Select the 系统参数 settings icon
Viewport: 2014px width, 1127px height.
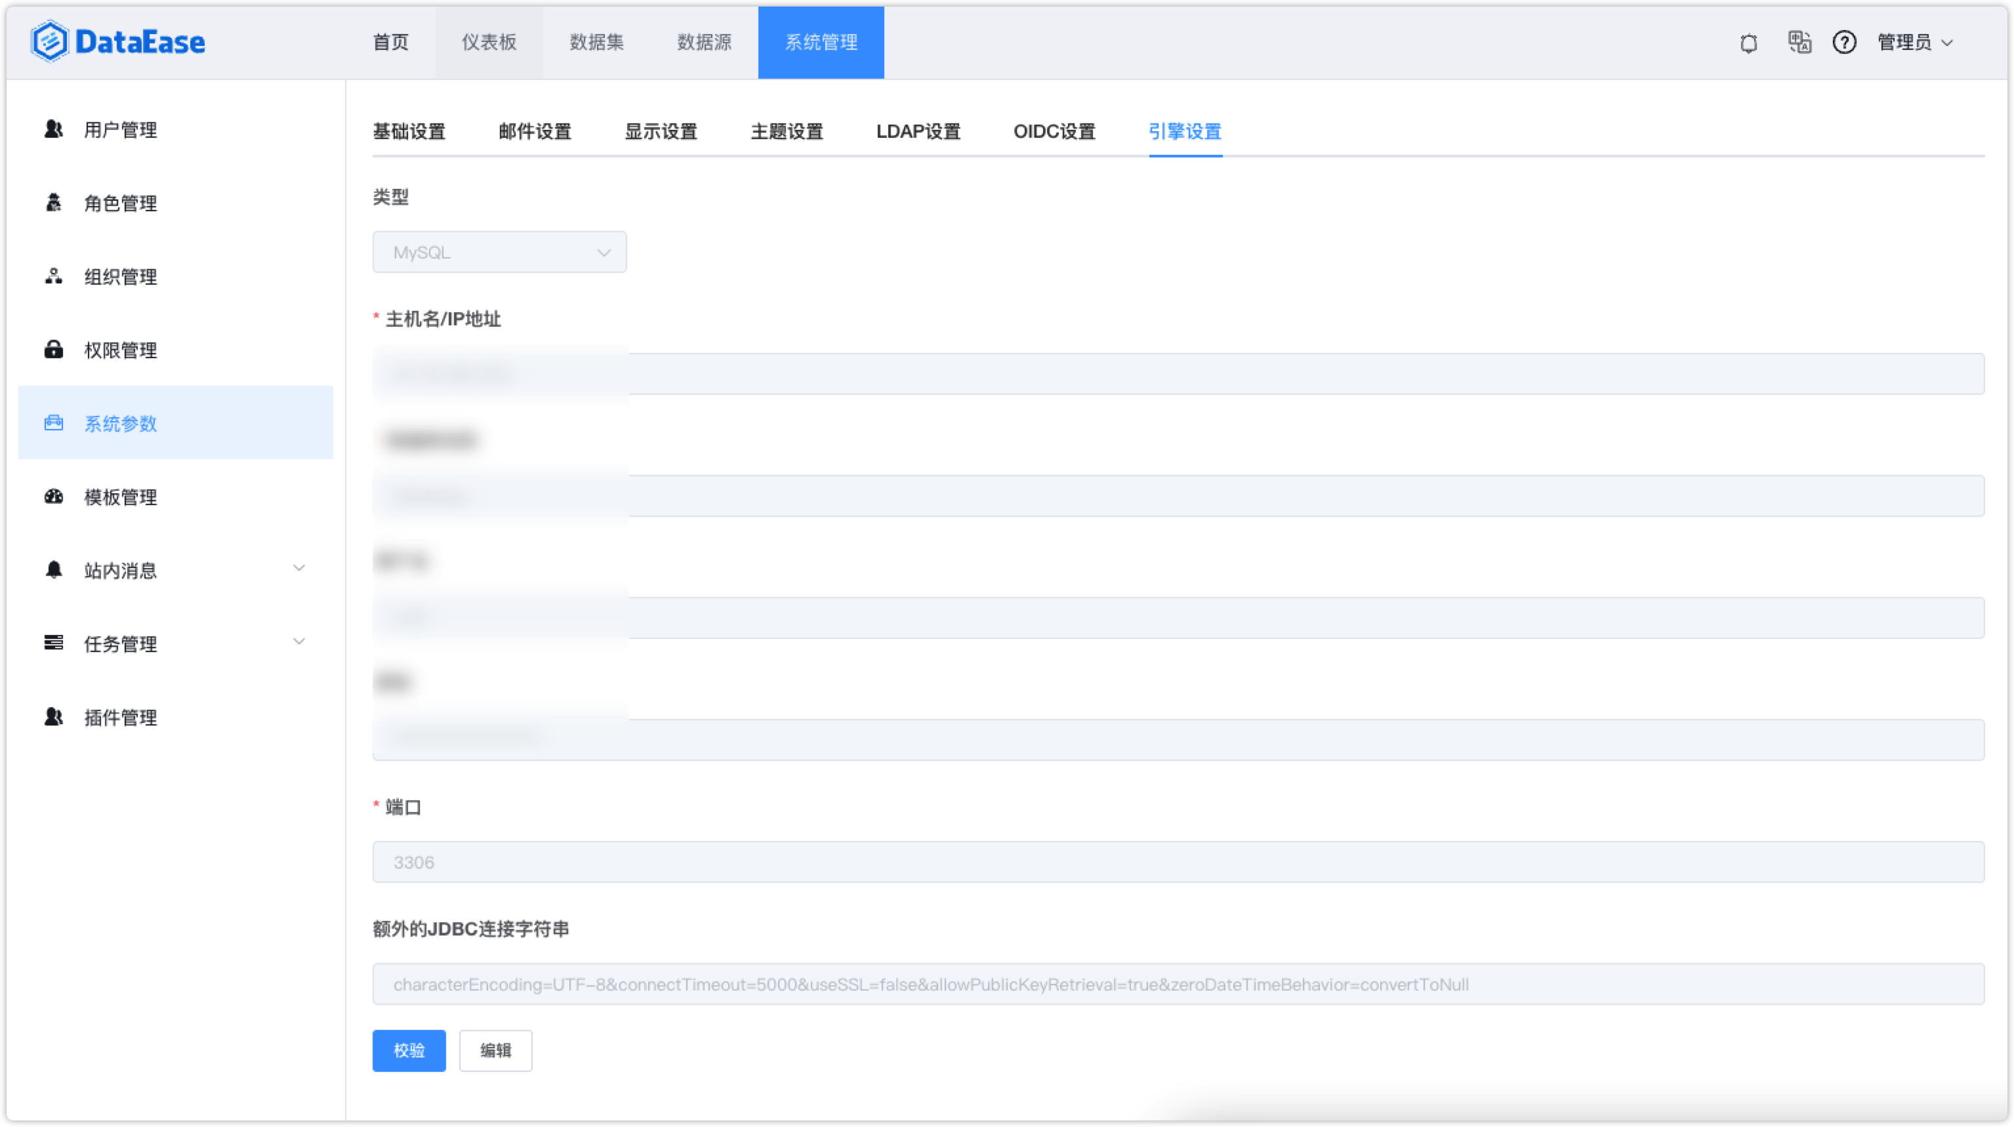(x=52, y=423)
